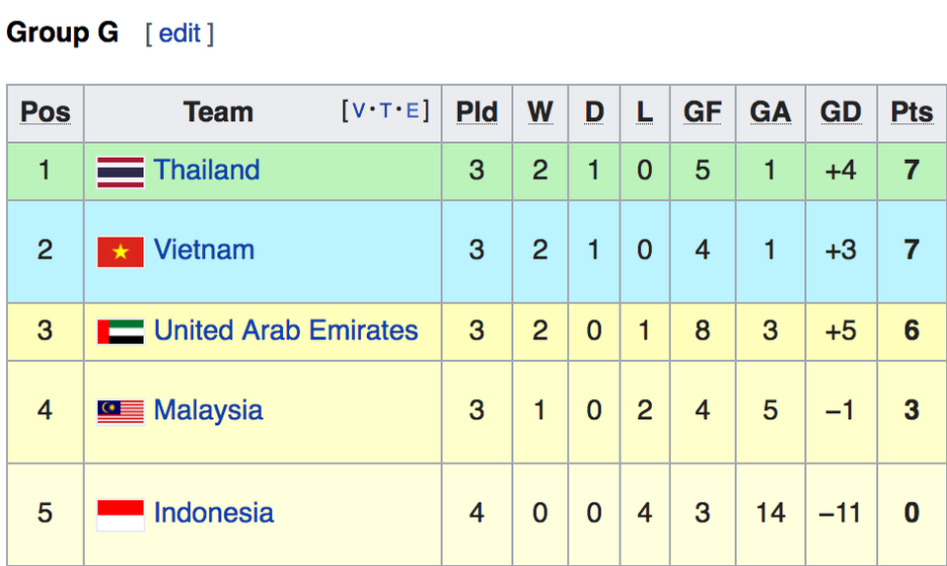Image resolution: width=947 pixels, height=566 pixels.
Task: Go to United Arab Emirates team page
Action: point(286,330)
